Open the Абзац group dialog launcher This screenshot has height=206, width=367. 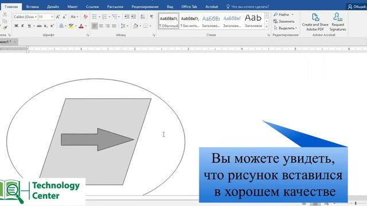pyautogui.click(x=154, y=35)
